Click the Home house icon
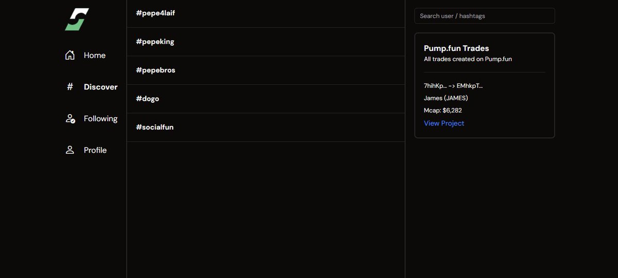 tap(70, 55)
